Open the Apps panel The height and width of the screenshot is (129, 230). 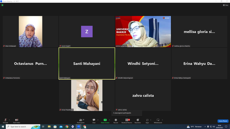tap(147, 121)
